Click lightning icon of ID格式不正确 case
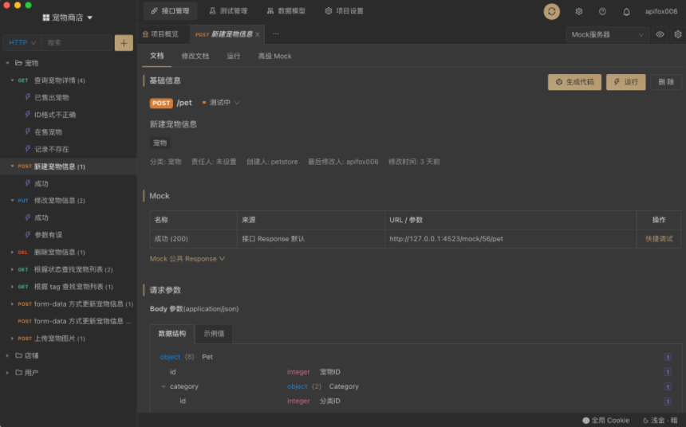686x427 pixels. [28, 115]
